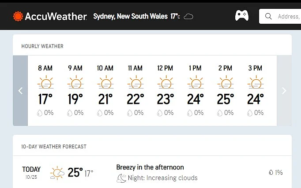The width and height of the screenshot is (301, 188).
Task: Select the 2 PM hourly forecast
Action: (225, 91)
